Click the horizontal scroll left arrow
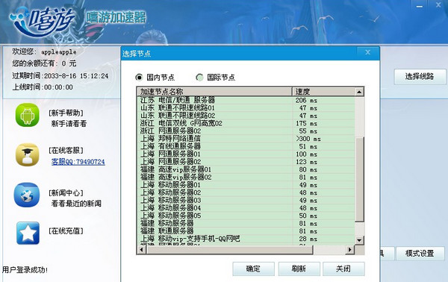 141,250
